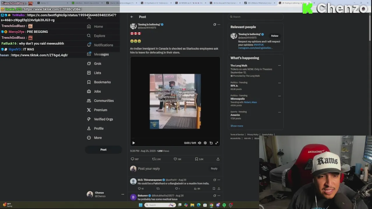Viewport: 372px width, 209px height.
Task: Click the X search field
Action: (x=255, y=17)
